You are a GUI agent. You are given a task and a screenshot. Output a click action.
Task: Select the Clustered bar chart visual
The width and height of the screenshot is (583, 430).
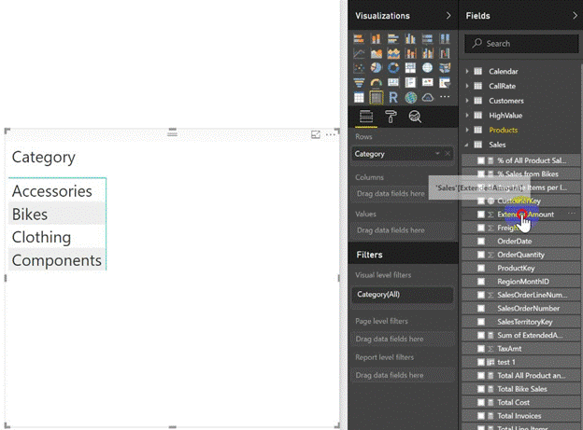tap(393, 38)
